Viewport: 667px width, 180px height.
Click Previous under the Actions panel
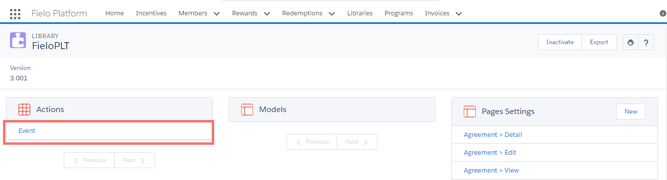point(89,160)
